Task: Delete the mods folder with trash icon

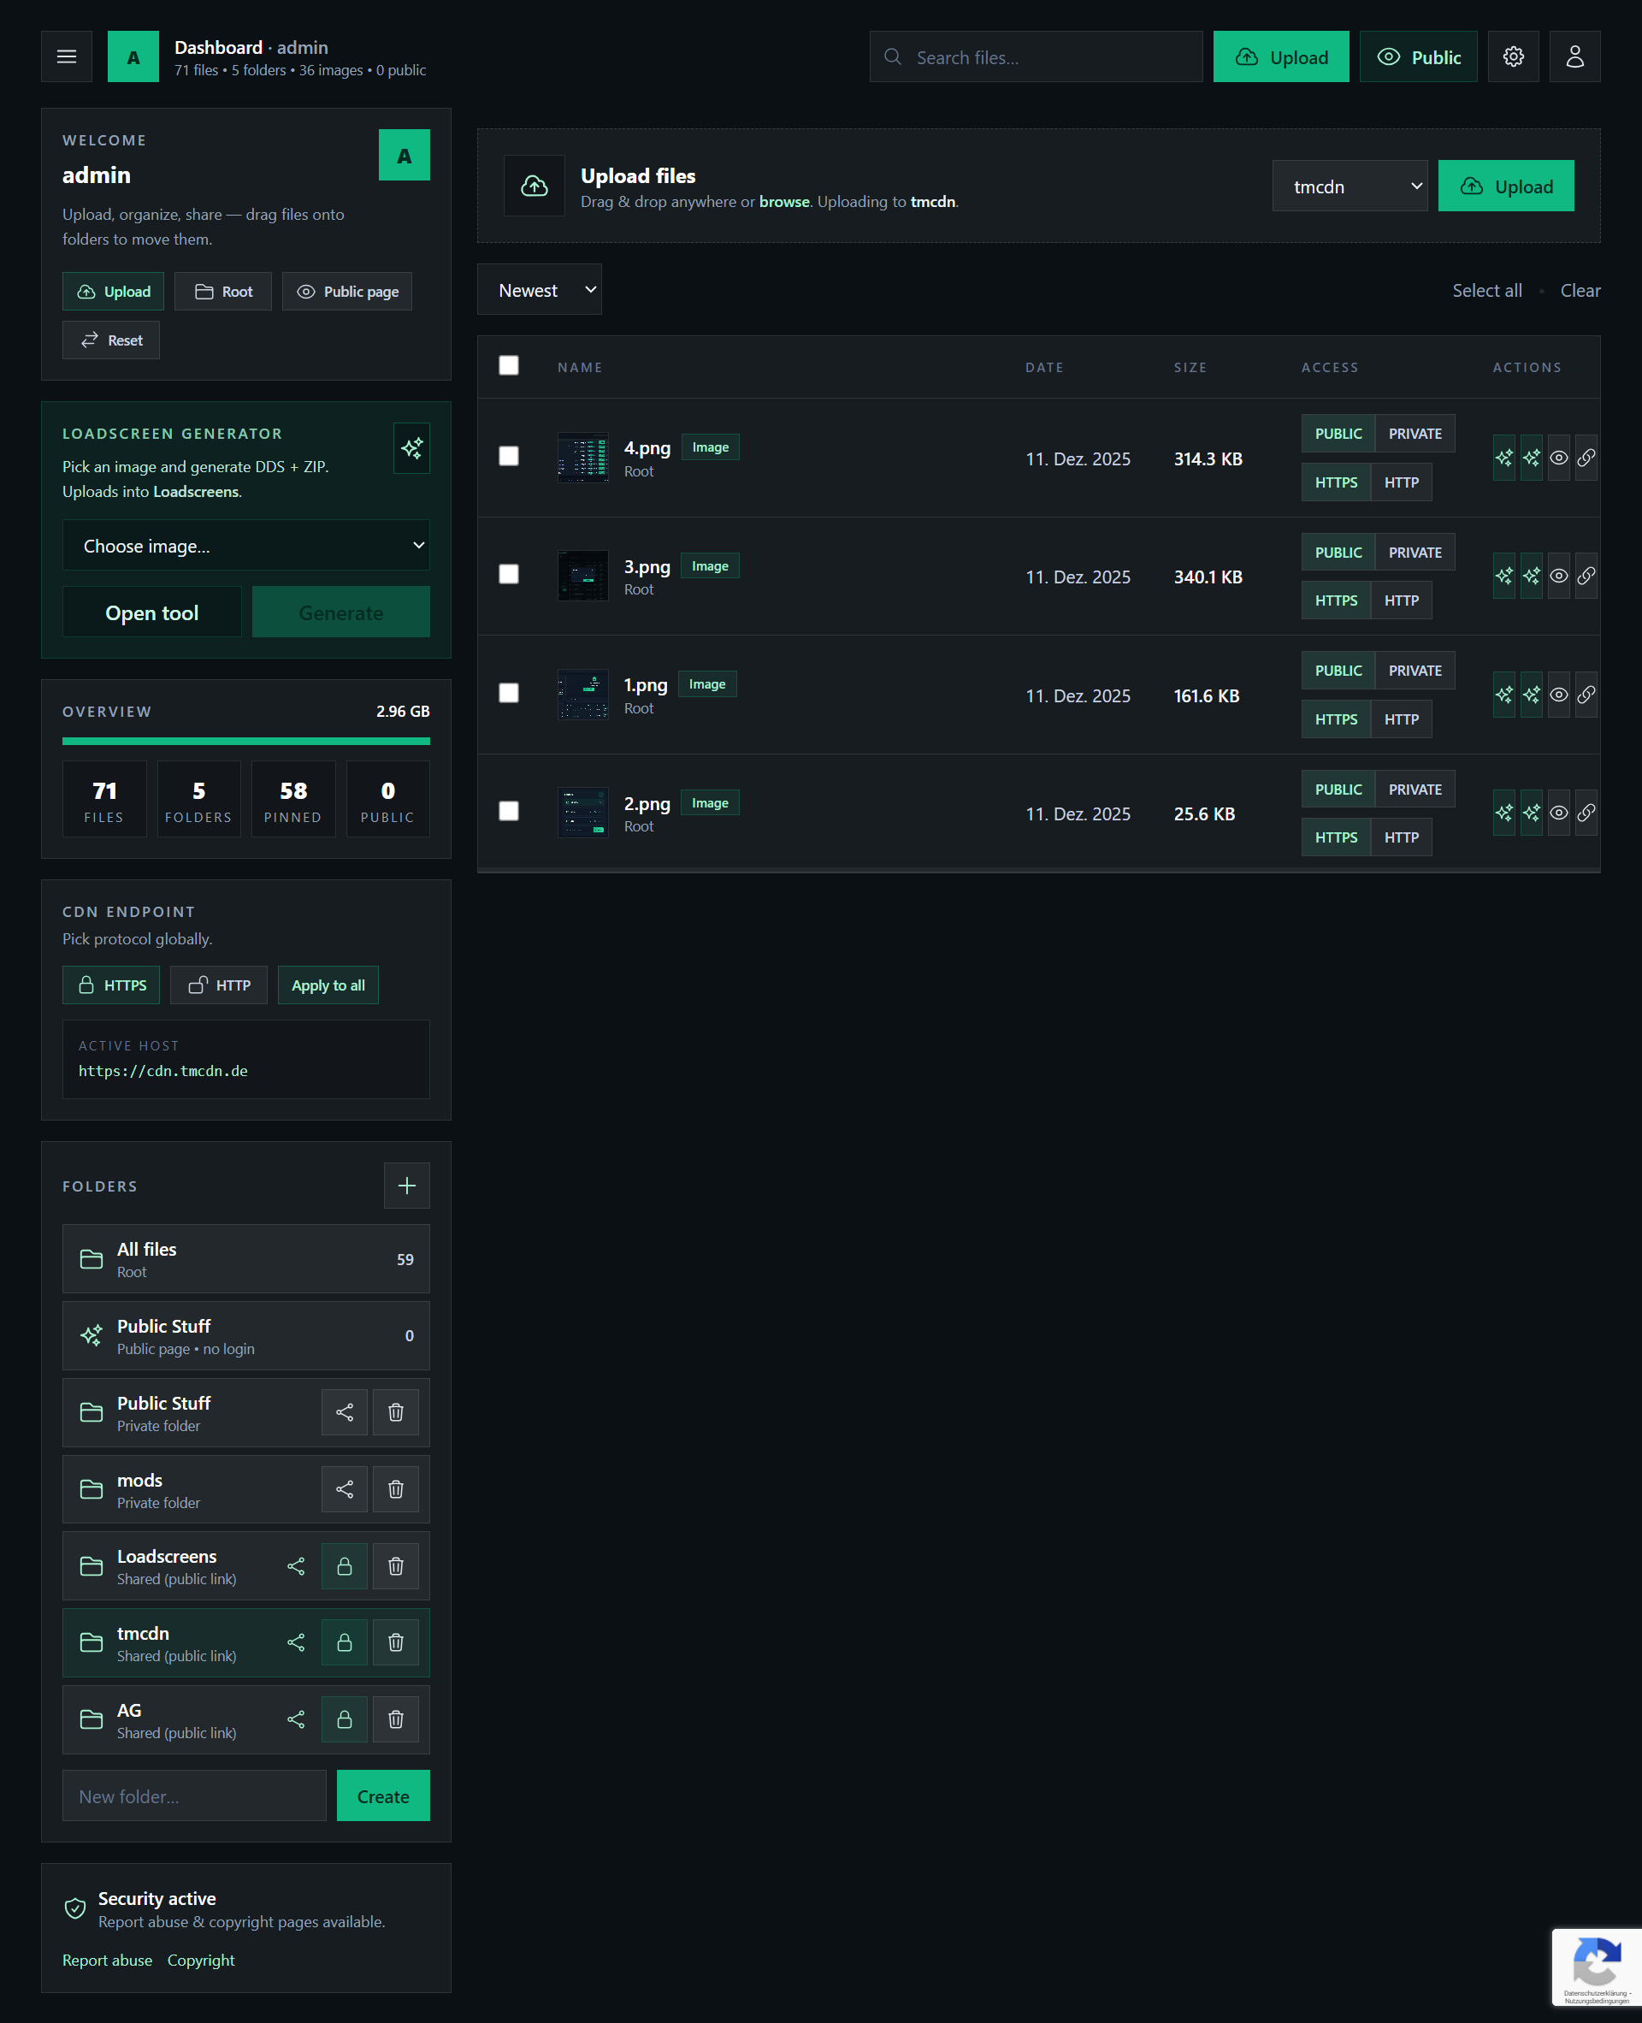Action: click(395, 1489)
